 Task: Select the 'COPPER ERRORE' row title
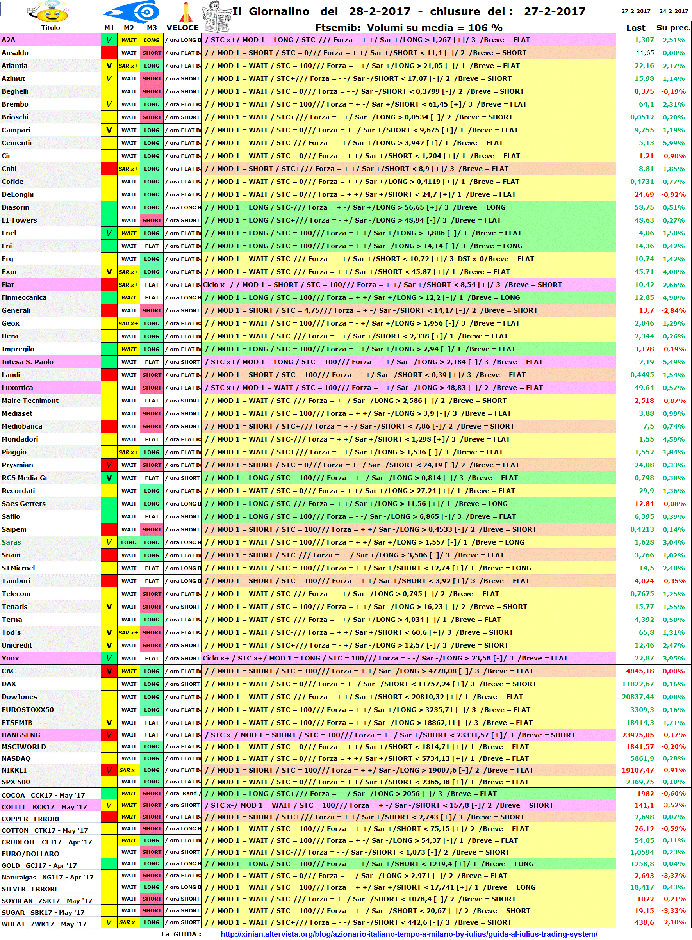pyautogui.click(x=31, y=819)
